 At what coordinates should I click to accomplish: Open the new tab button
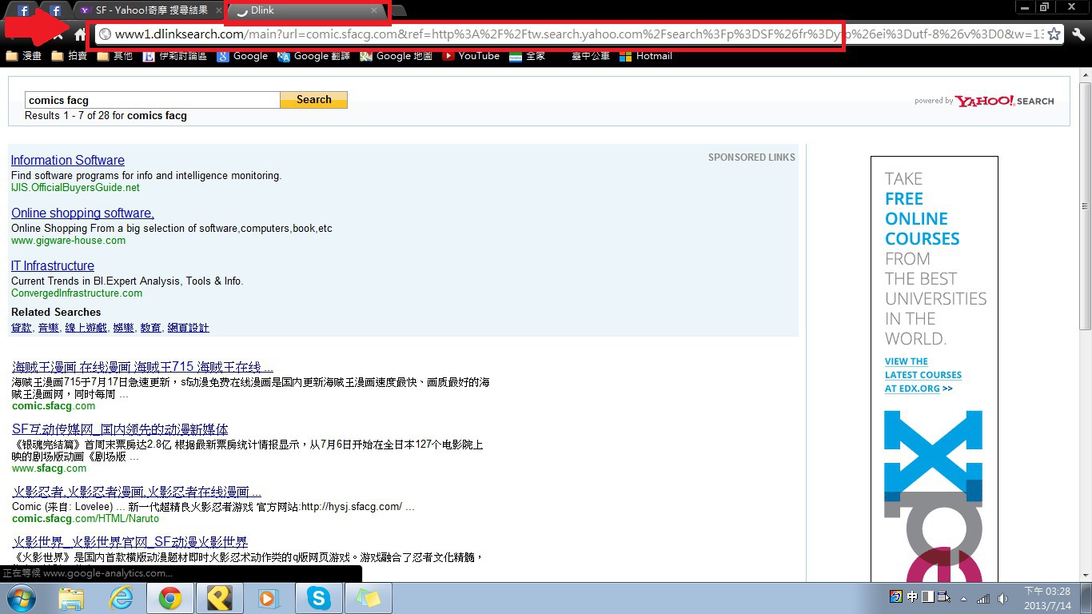399,10
